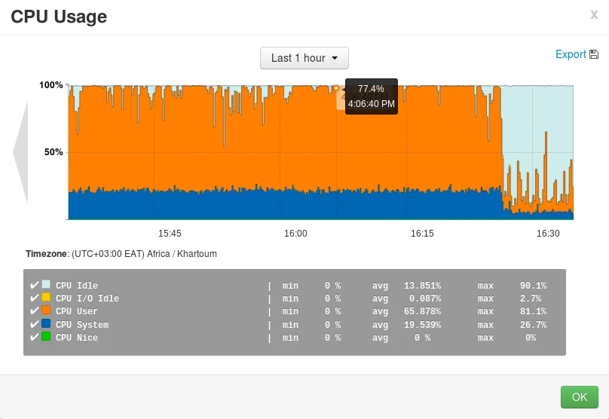The height and width of the screenshot is (419, 609).
Task: Click the 16:30 time axis label
Action: coord(548,234)
